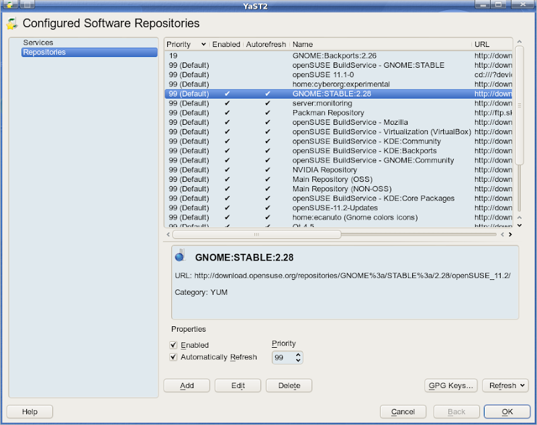Toggle the Autorefresh checkmark for Packman Repository
The width and height of the screenshot is (537, 425).
[x=268, y=113]
